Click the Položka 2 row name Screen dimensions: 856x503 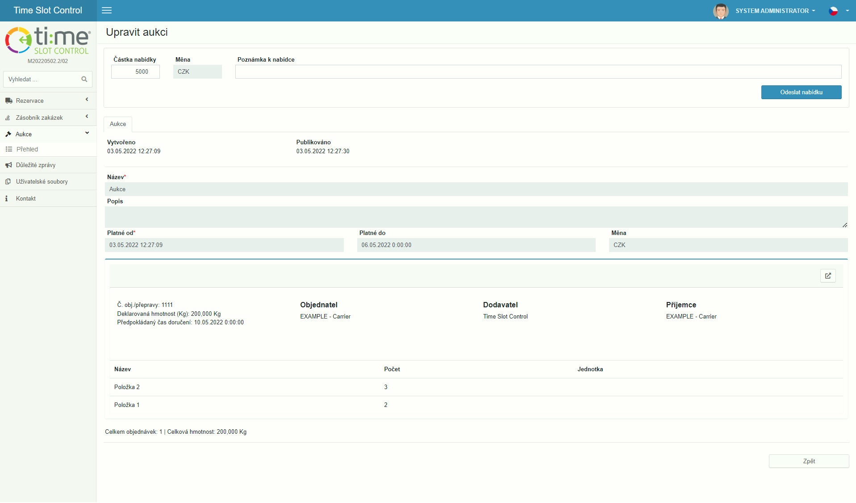(x=127, y=387)
